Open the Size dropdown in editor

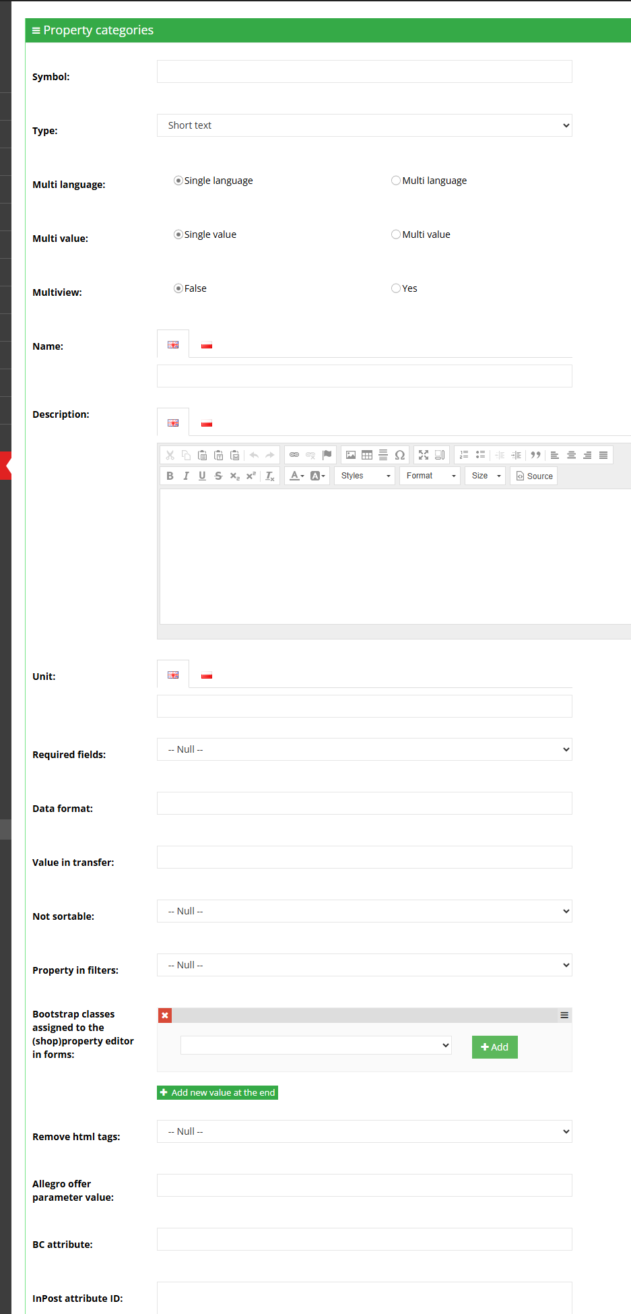(x=486, y=476)
